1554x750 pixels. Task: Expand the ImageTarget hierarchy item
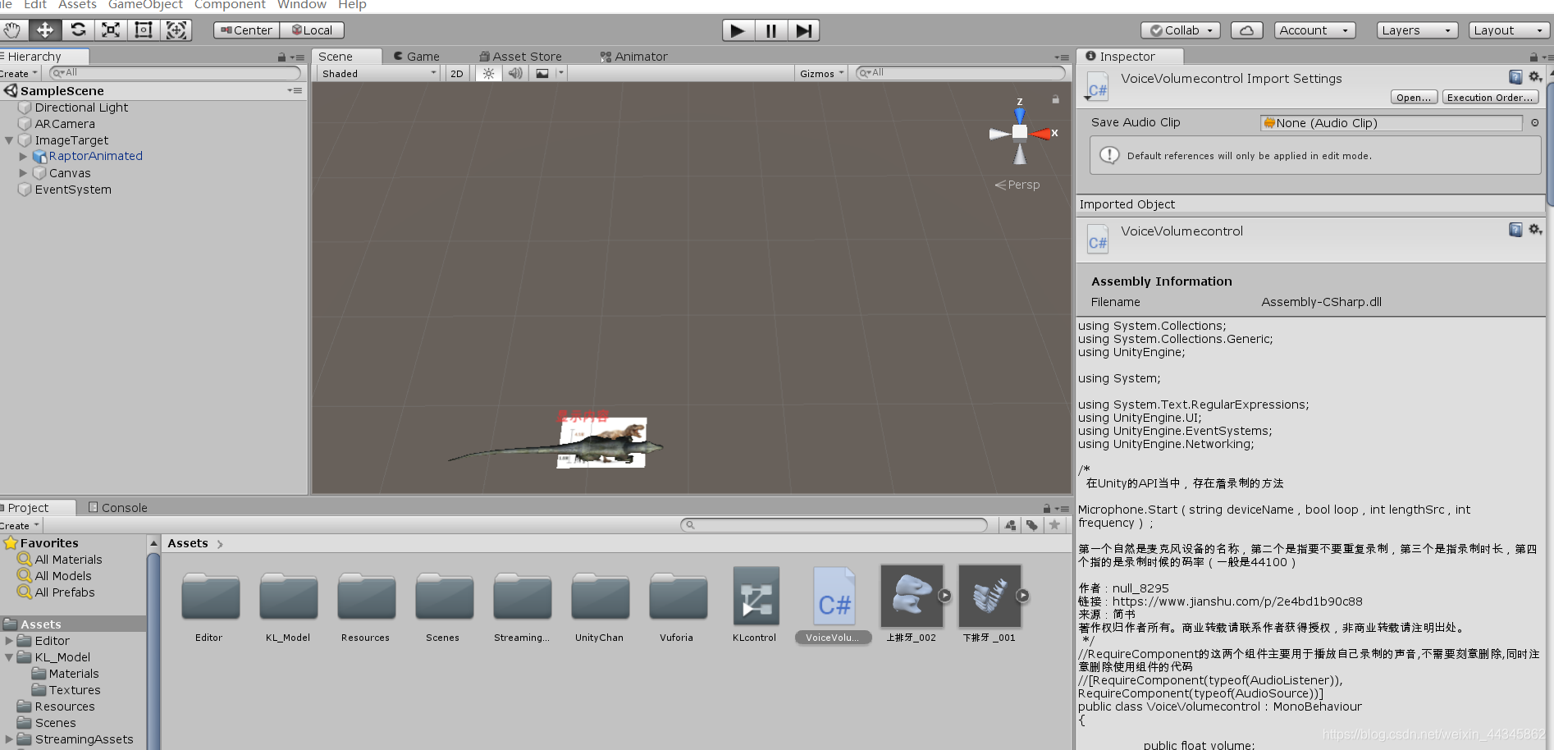coord(9,140)
